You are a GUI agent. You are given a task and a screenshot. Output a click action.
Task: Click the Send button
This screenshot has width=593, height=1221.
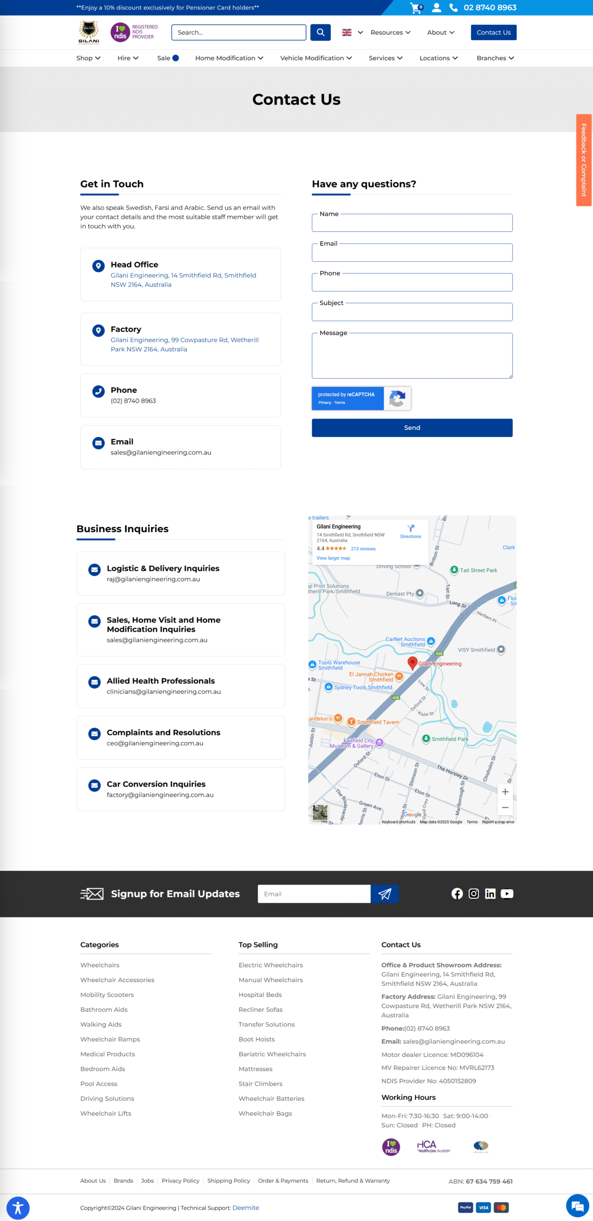(x=412, y=428)
